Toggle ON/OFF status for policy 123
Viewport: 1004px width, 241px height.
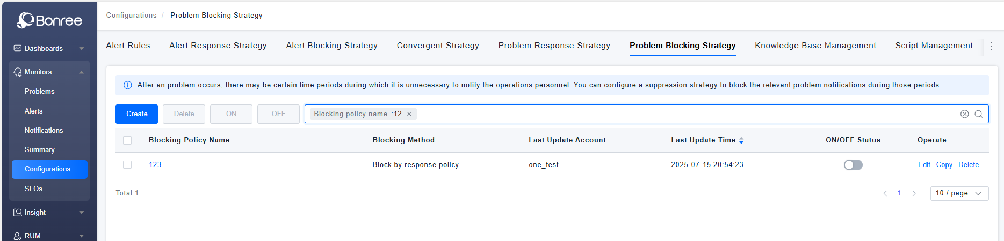tap(853, 165)
